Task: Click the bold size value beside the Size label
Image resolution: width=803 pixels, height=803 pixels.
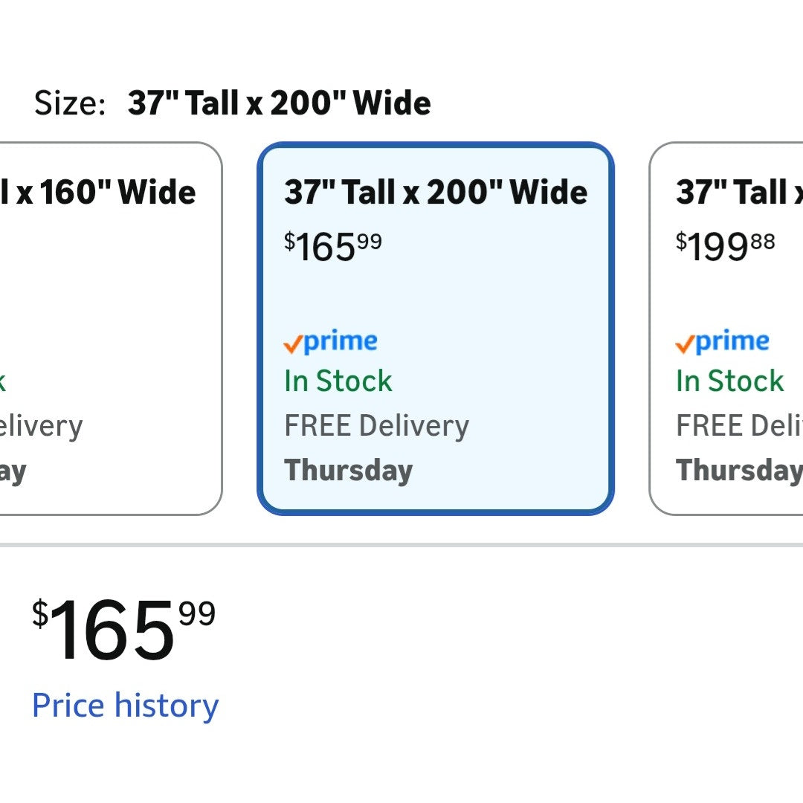Action: point(280,103)
